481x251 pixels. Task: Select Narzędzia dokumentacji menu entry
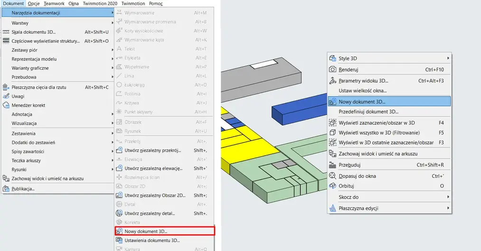tap(58, 12)
